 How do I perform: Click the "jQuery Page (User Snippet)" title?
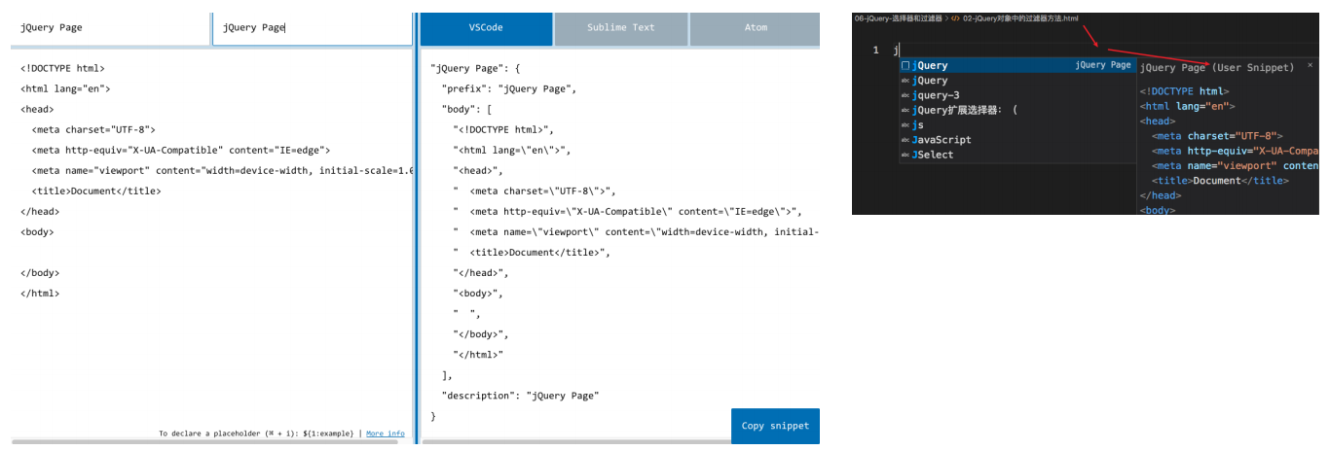pyautogui.click(x=1216, y=68)
